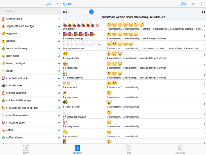Open '1 x curry sauce' report row
The height and width of the screenshot is (155, 206).
coord(134,124)
